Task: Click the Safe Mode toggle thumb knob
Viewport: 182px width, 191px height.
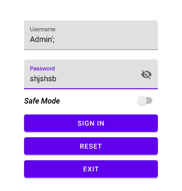Action: pyautogui.click(x=142, y=101)
